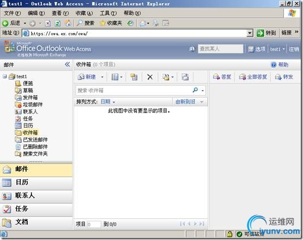The width and height of the screenshot is (303, 240).
Task: Open IE Search (搜索) toolbar button
Action: click(85, 23)
